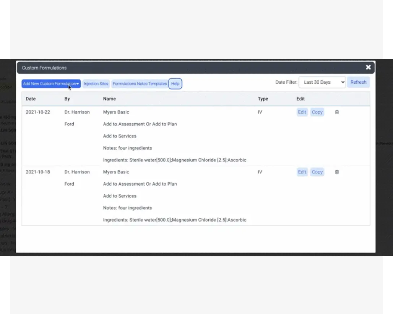Sort the table by the Date column
This screenshot has height=314, width=393.
point(31,99)
